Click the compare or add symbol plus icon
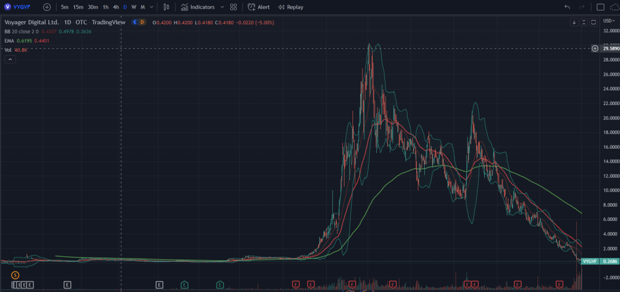620x292 pixels. (47, 7)
